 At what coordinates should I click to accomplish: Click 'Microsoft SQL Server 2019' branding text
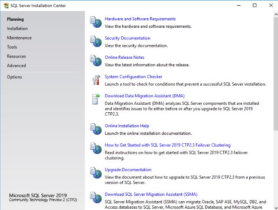click(38, 195)
